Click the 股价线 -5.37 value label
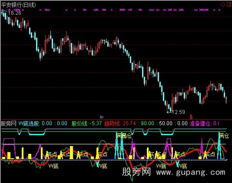Image resolution: width=232 pixels, height=183 pixels. coord(87,123)
